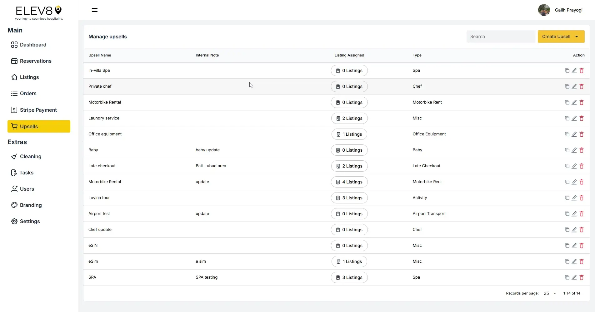This screenshot has width=595, height=312.
Task: Open the Cleaning broom icon
Action: (x=14, y=156)
